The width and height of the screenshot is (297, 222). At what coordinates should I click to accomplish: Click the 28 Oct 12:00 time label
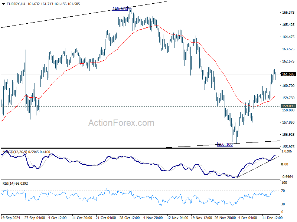pyautogui.click(x=130, y=218)
